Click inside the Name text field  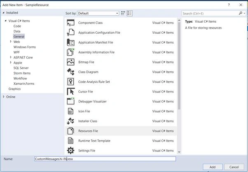tap(105, 159)
